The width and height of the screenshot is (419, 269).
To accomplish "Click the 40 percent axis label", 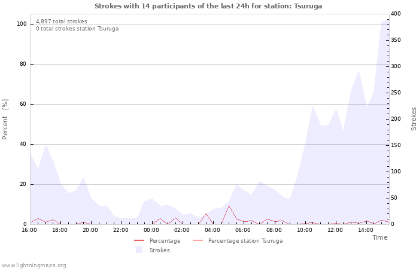I will click(23, 144).
